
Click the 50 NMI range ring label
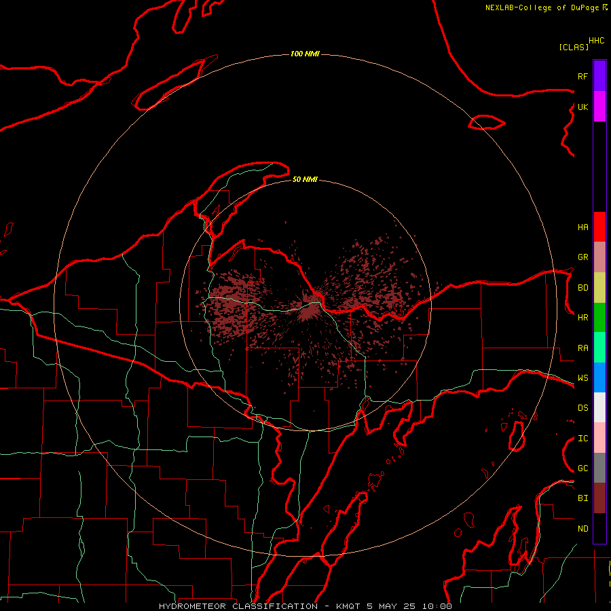coord(305,179)
